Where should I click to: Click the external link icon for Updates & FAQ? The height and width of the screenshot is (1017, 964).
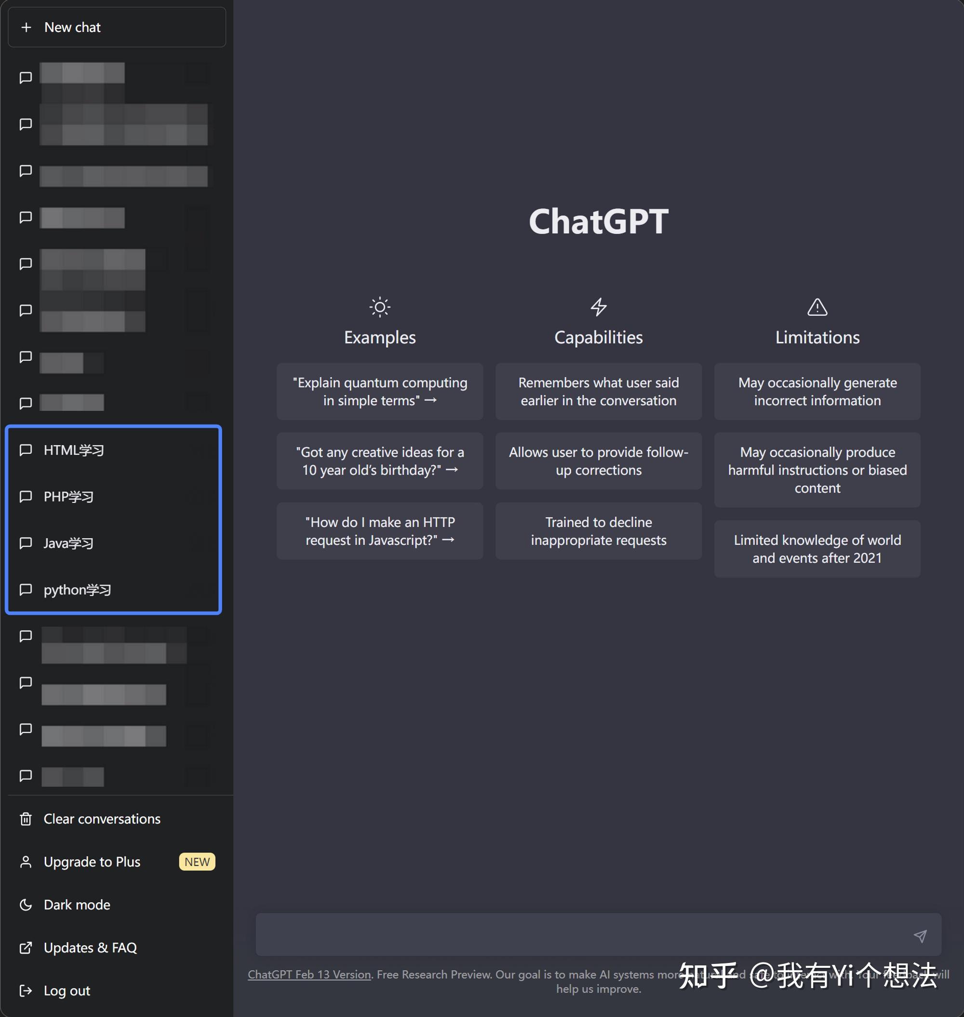pyautogui.click(x=26, y=948)
